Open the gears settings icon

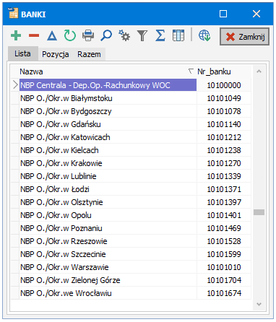pos(124,35)
